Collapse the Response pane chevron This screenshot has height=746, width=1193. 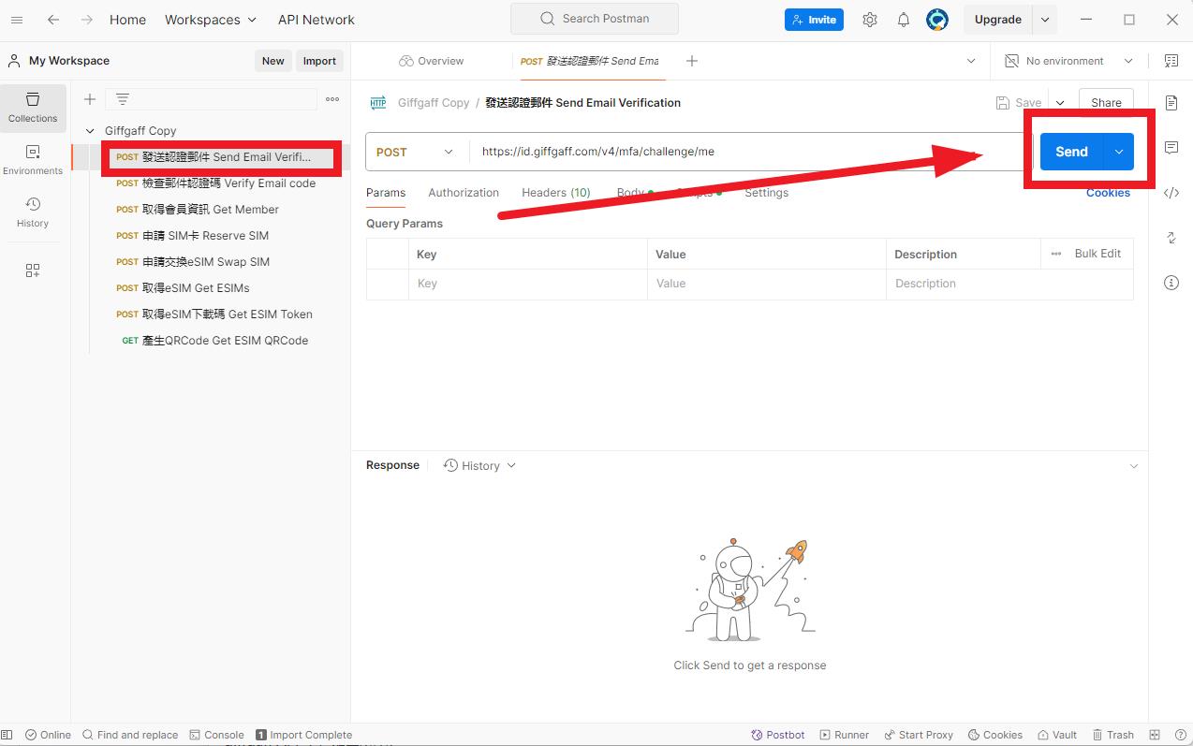click(x=1134, y=466)
